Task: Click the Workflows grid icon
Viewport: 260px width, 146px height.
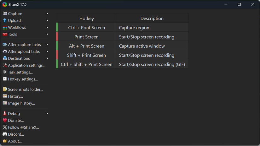Action: pos(5,27)
